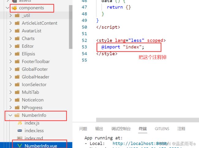Select the NumberInfo folder name

34,115
